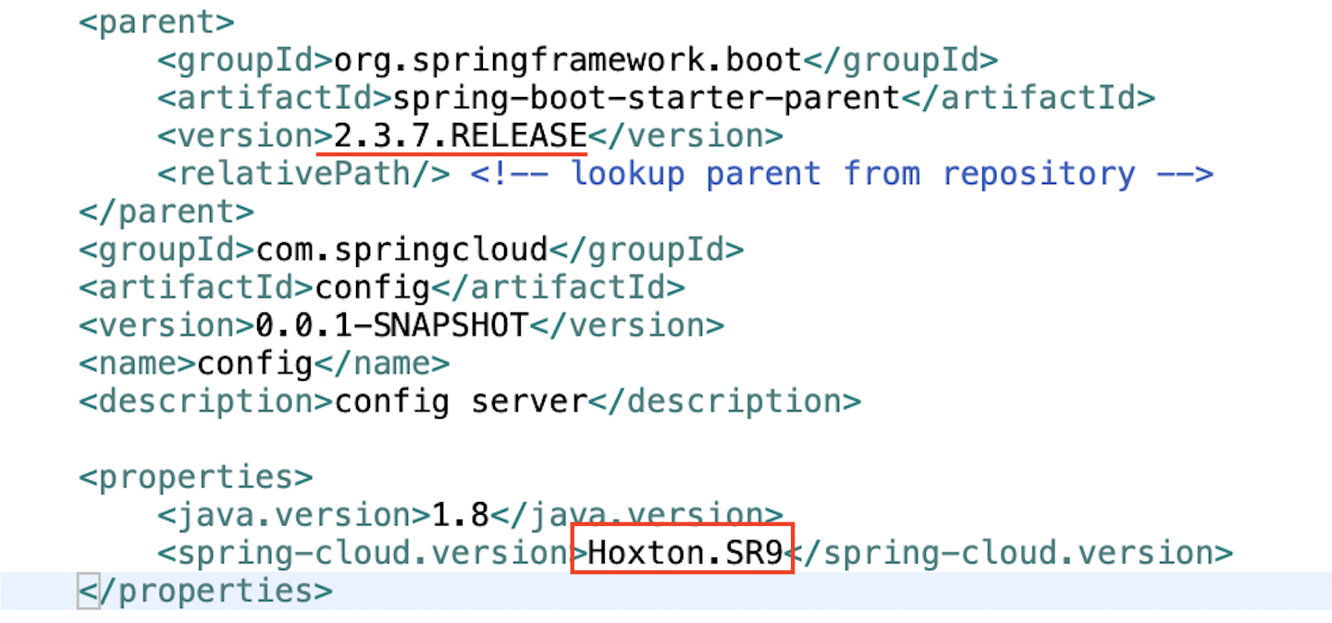The height and width of the screenshot is (623, 1332).
Task: Click the opening <properties> tag
Action: [x=196, y=477]
